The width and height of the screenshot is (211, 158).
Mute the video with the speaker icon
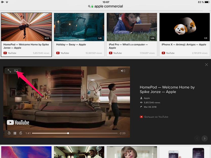(x=123, y=71)
